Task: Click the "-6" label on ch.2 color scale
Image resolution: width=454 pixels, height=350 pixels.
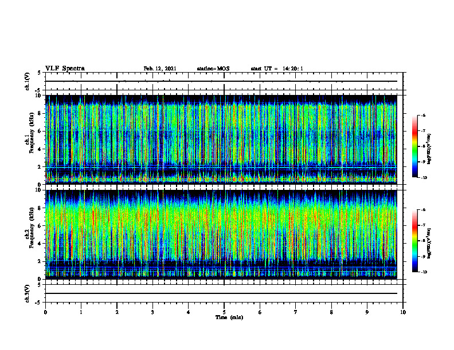Action: click(423, 210)
